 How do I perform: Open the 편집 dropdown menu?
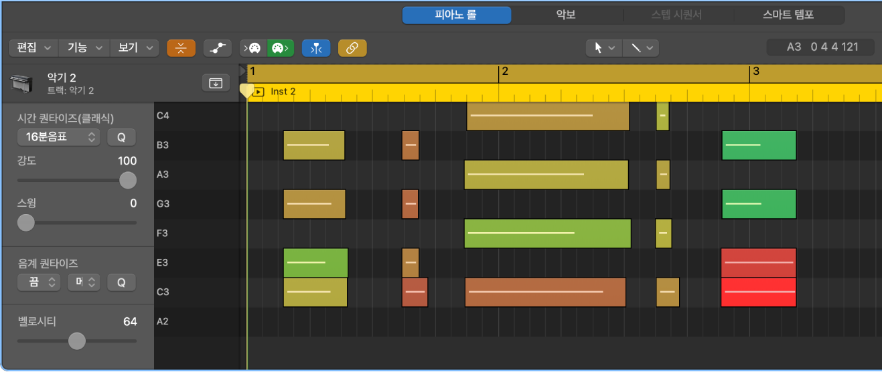tap(33, 48)
